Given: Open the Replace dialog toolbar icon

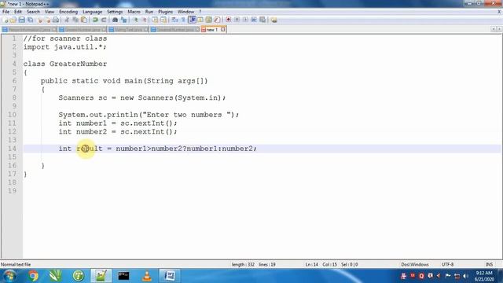Looking at the screenshot, I should coord(123,20).
